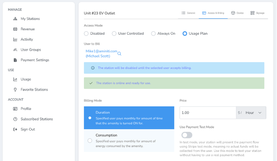The image size is (277, 161).
Task: Enable the Use Payment Test Mode switch
Action: pos(187,135)
